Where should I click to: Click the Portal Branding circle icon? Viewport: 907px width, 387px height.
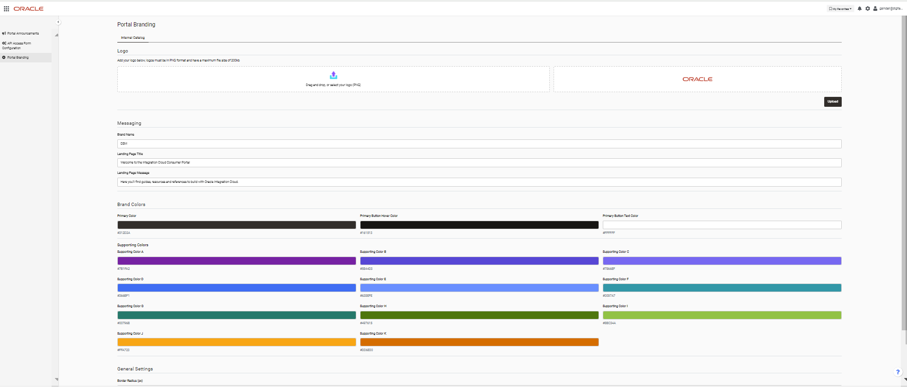4,57
